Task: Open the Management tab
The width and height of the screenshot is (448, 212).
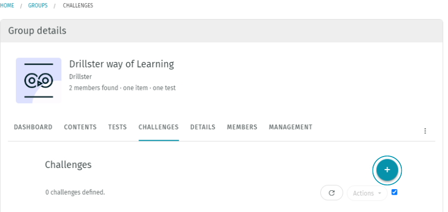Action: pyautogui.click(x=291, y=127)
